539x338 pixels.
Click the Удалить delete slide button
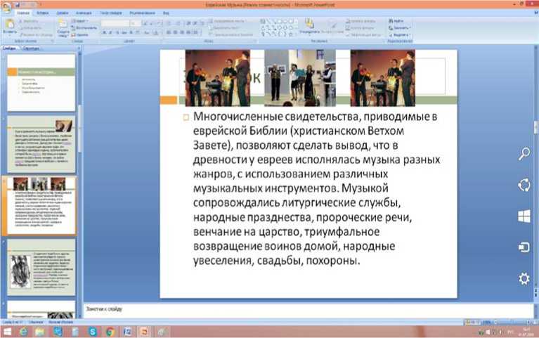pos(80,34)
